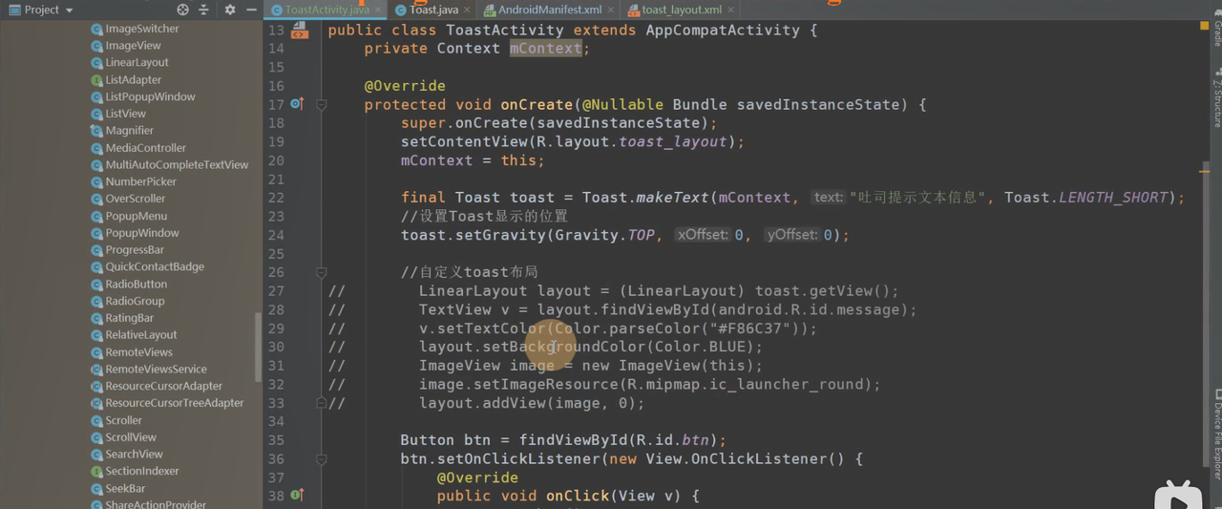Screen dimensions: 1222x509
Task: Select QuickContactBadge in tree
Action: point(155,266)
